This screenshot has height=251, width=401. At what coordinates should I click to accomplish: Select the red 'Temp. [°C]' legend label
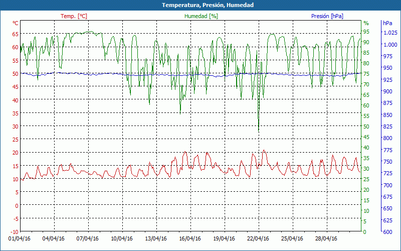click(x=74, y=16)
